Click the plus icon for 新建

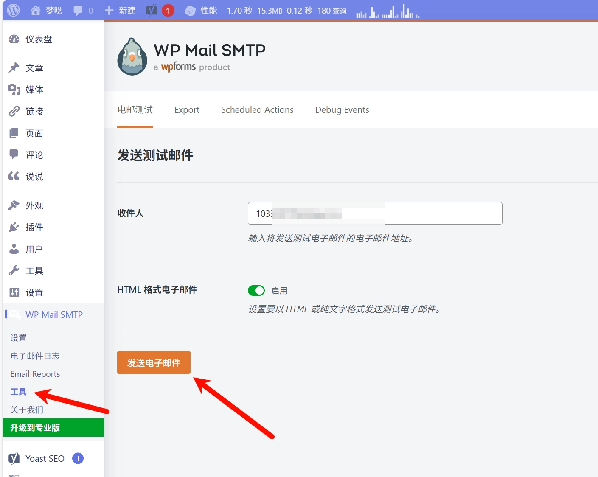109,11
